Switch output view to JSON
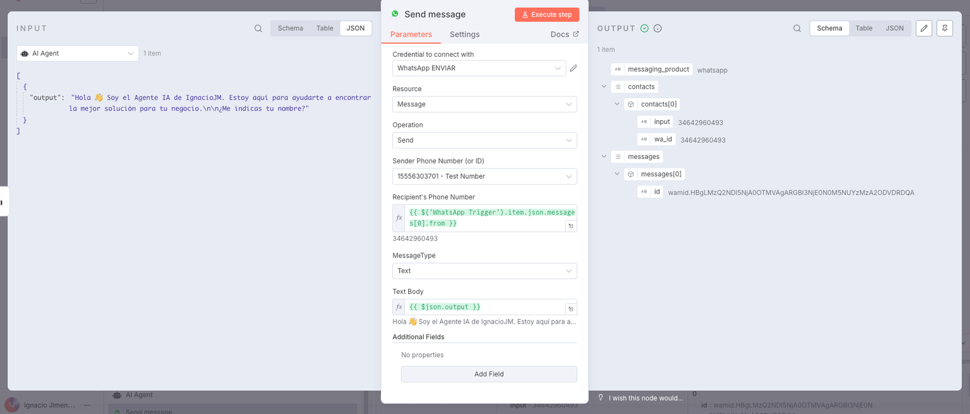The height and width of the screenshot is (414, 970). [894, 28]
